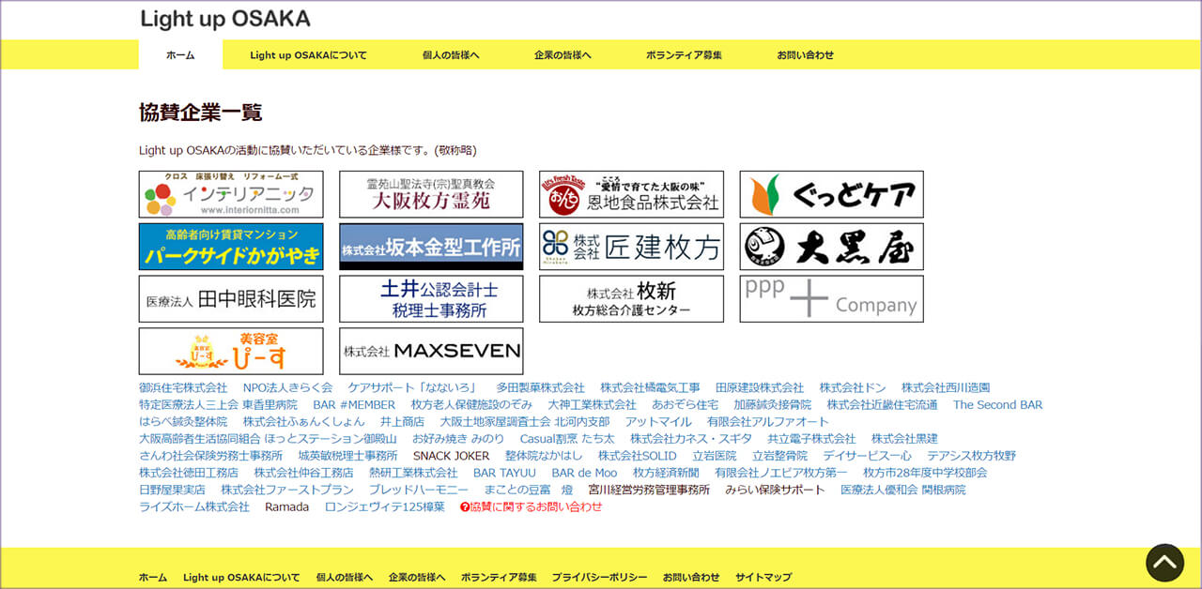Open the BAR de Moo link
Viewport: 1202px width, 589px height.
coord(584,473)
